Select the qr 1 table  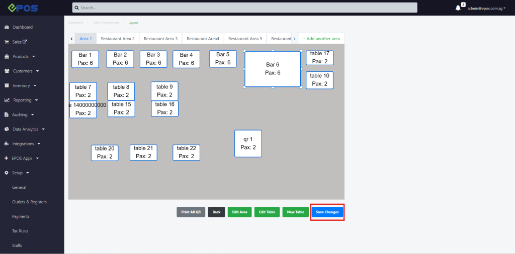point(248,144)
